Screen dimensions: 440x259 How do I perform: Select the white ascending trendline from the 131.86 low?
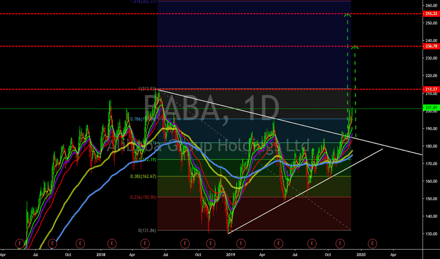click(x=306, y=191)
